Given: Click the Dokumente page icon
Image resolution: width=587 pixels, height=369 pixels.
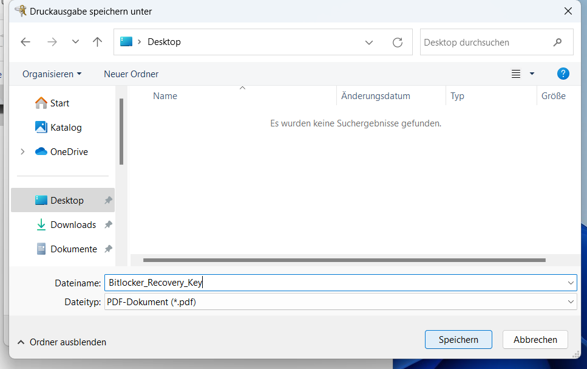Looking at the screenshot, I should 41,249.
